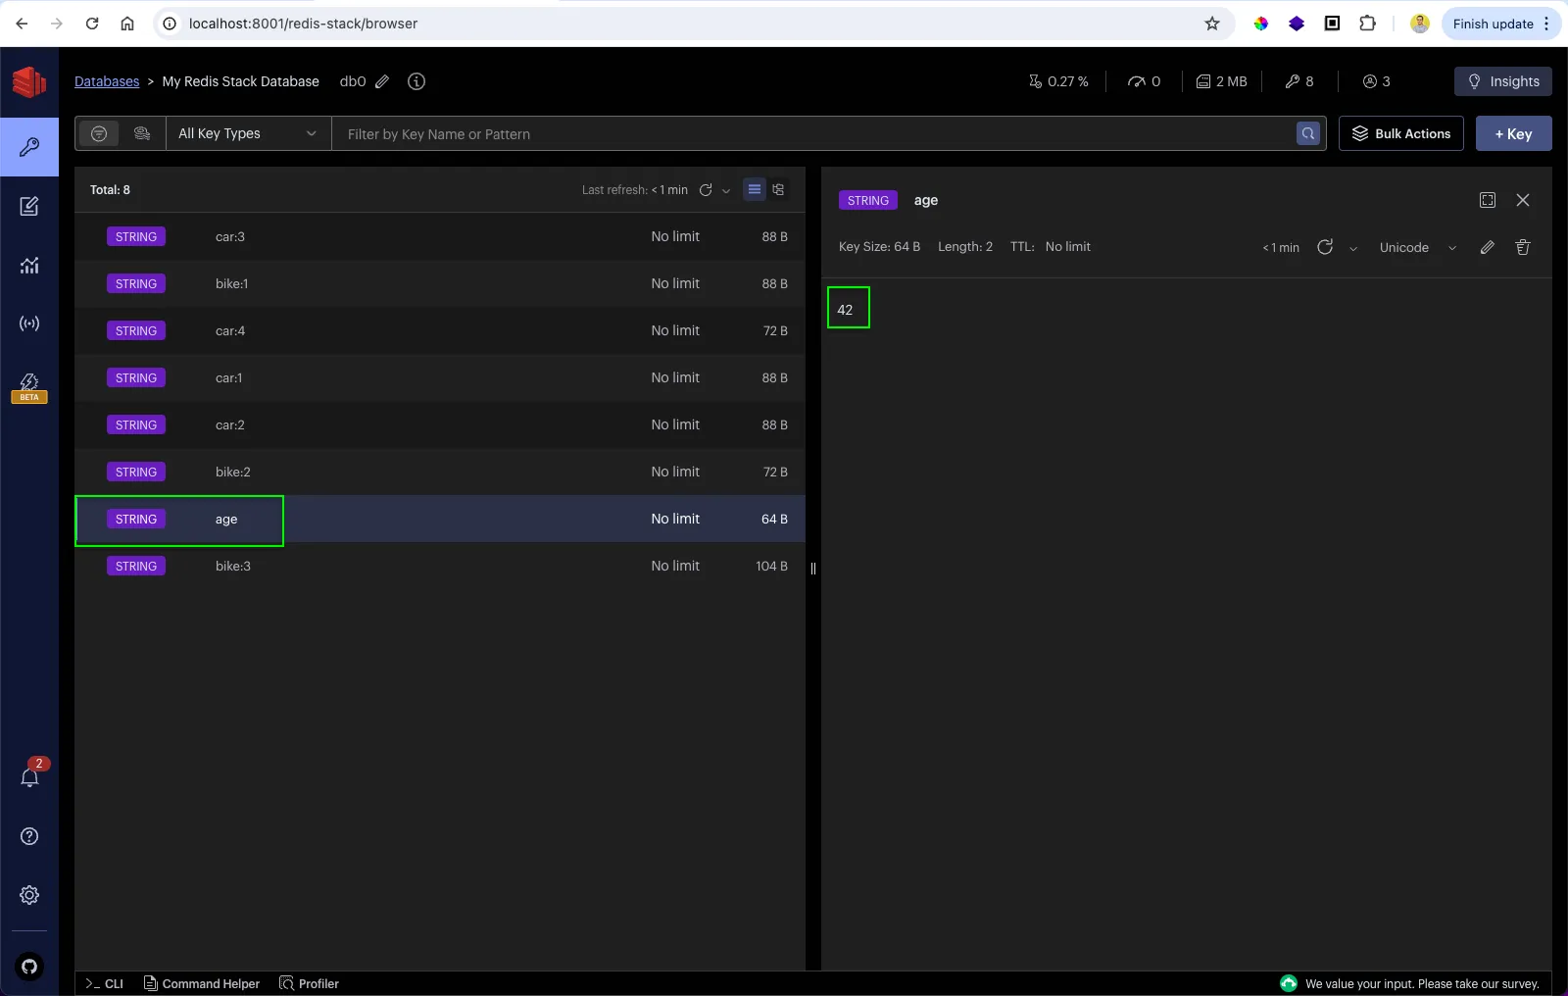The height and width of the screenshot is (996, 1568).
Task: Click the total keys 8 stat
Action: coord(1299,81)
